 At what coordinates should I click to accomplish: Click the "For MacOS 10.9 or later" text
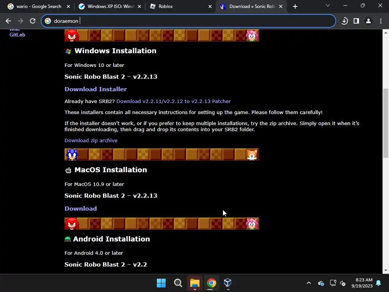94,184
